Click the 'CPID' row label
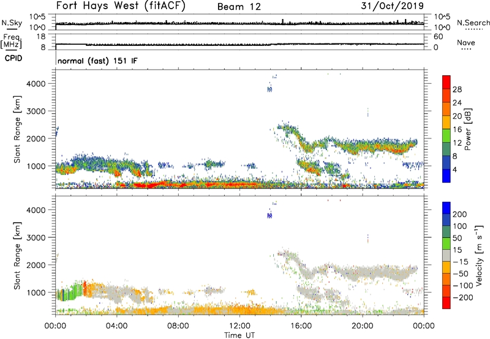This screenshot has height=339, width=490. pos(13,58)
